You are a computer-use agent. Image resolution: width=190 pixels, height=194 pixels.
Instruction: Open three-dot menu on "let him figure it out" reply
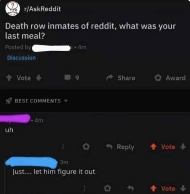(x=85, y=189)
